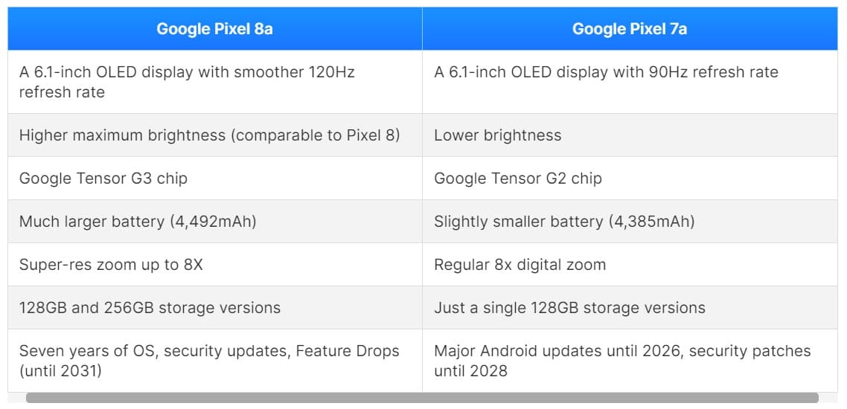The image size is (847, 409).
Task: Select the Regular 8x digital zoom cell
Action: pyautogui.click(x=520, y=265)
